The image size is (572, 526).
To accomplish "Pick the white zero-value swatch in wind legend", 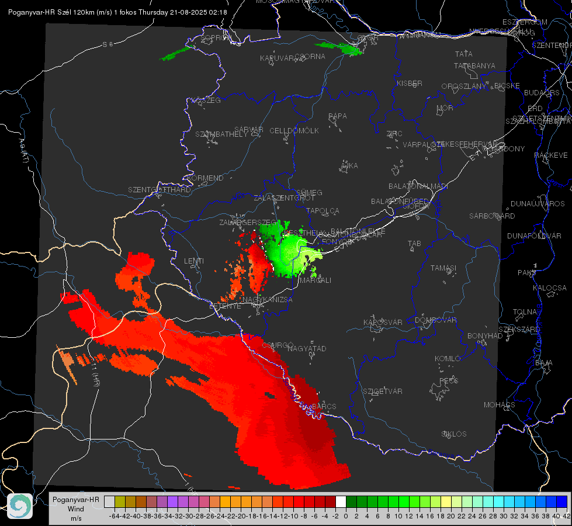I will pos(341,501).
